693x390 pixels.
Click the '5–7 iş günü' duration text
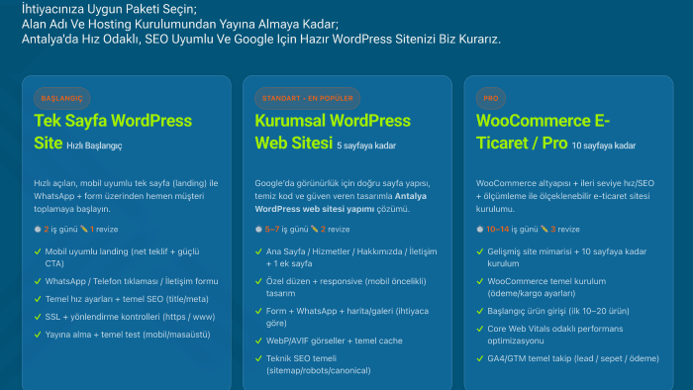[286, 230]
